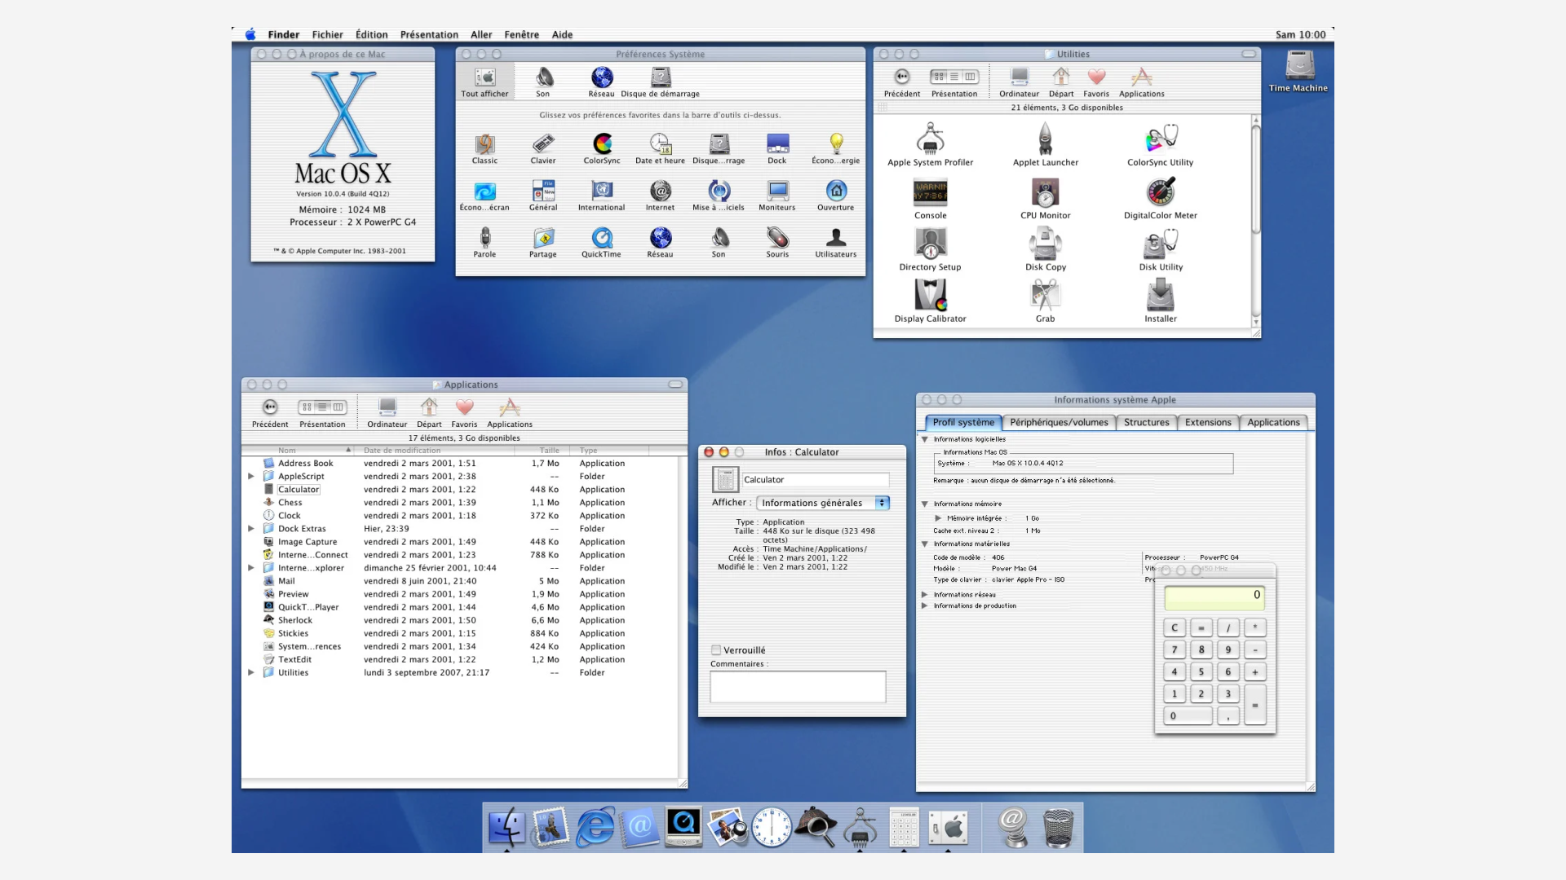Open Date et heure preferences
Screen dimensions: 1566x880
(x=660, y=145)
